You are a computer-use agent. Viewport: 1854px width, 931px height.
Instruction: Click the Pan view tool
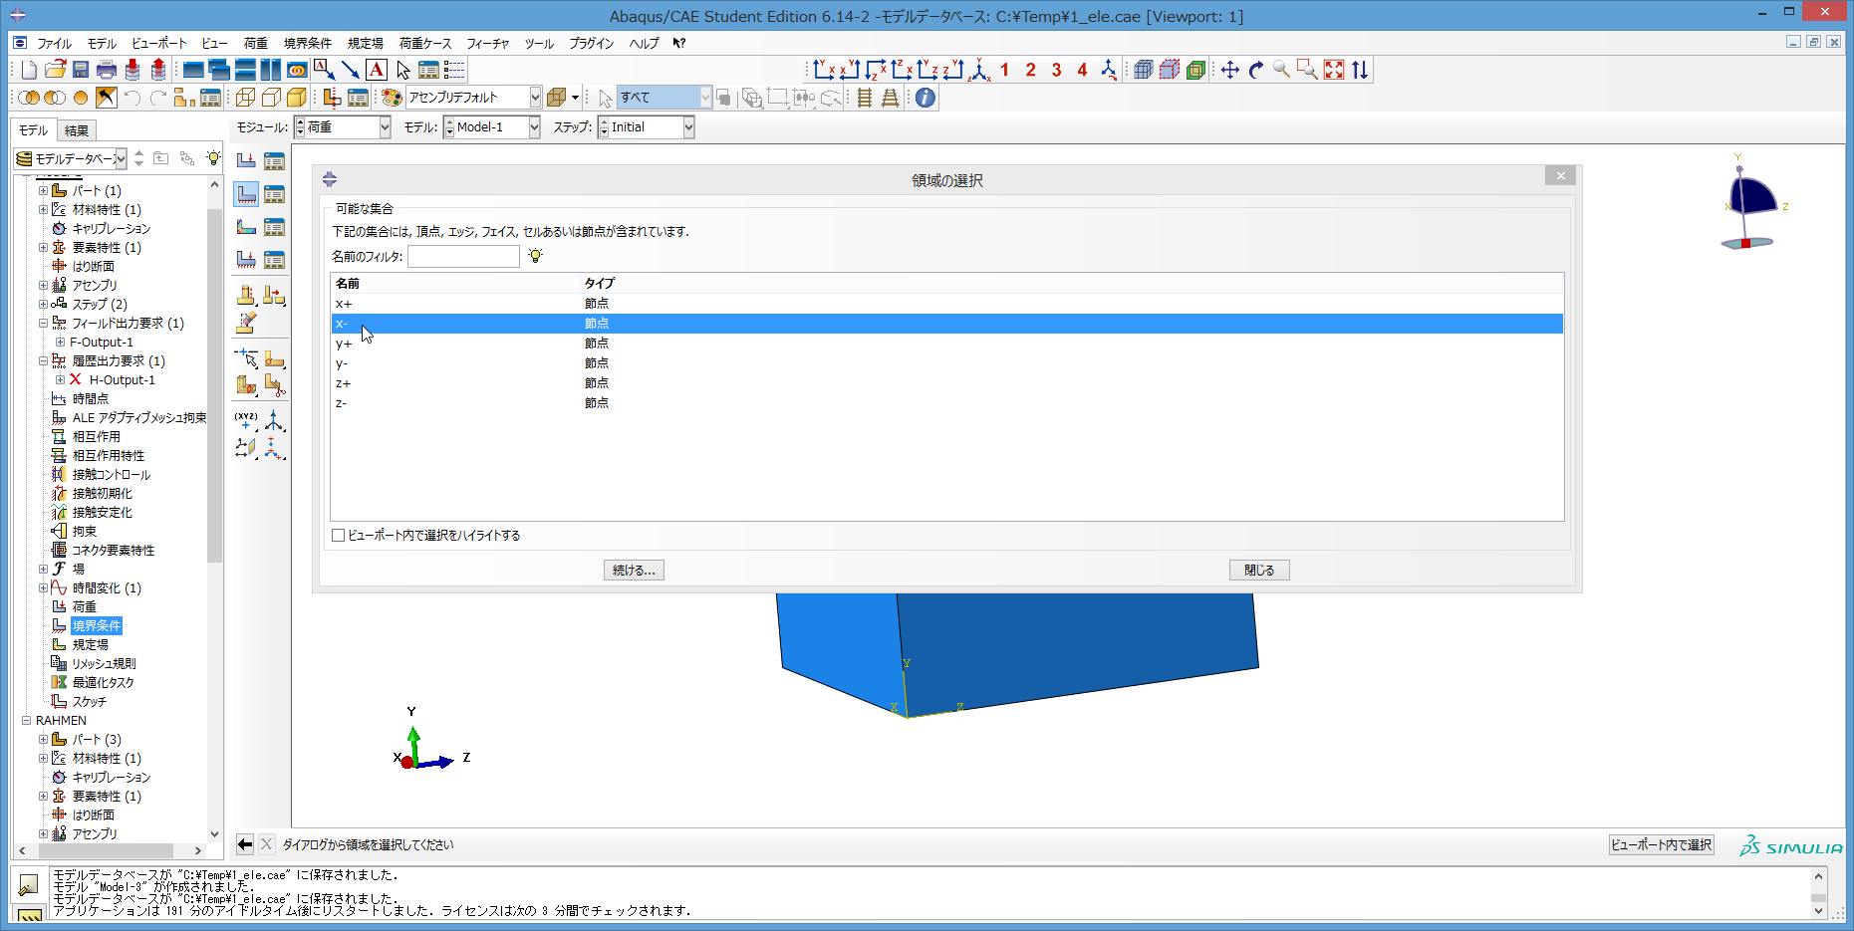pos(1230,70)
